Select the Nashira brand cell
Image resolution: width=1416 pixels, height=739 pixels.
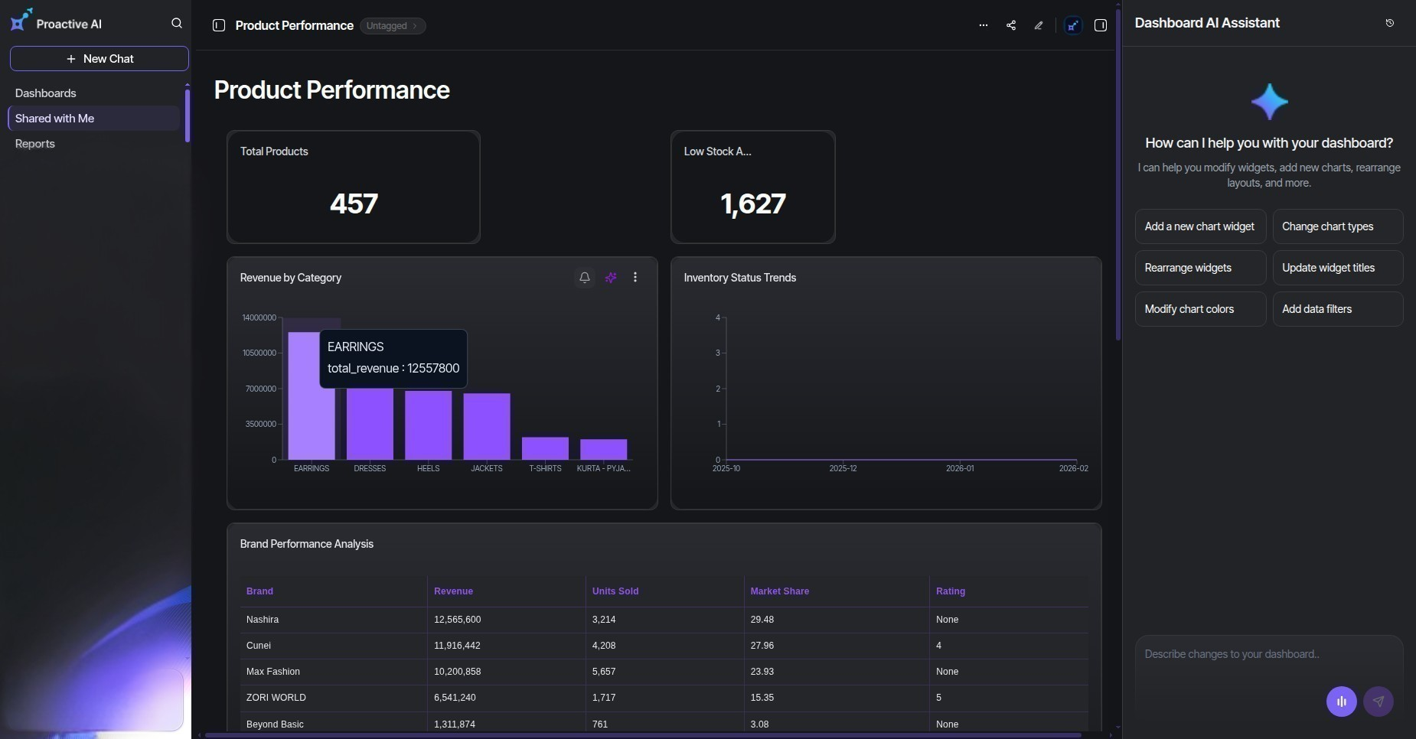[334, 620]
